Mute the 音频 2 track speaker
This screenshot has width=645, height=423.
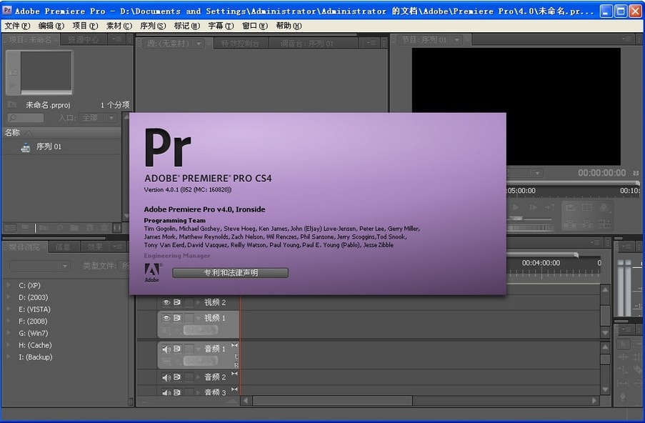(x=166, y=377)
